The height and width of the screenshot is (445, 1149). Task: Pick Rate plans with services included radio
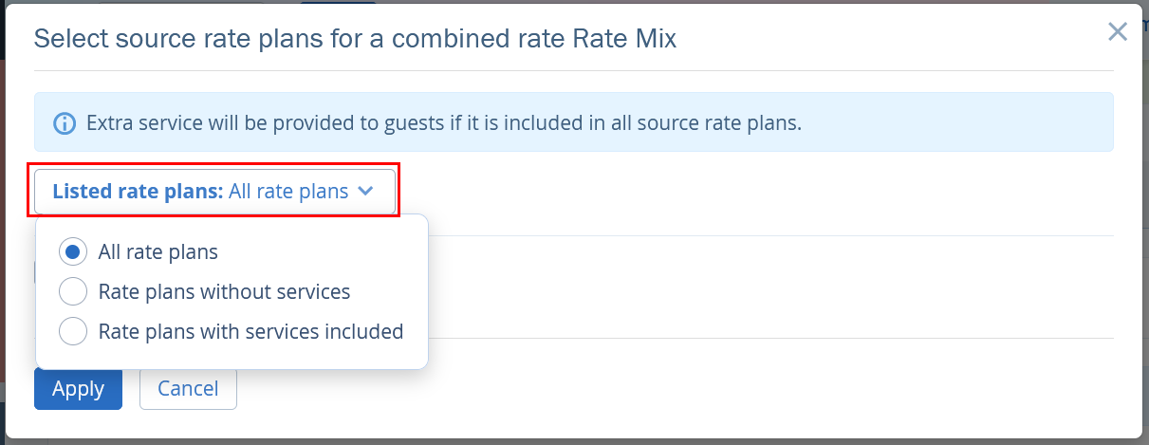pyautogui.click(x=73, y=332)
